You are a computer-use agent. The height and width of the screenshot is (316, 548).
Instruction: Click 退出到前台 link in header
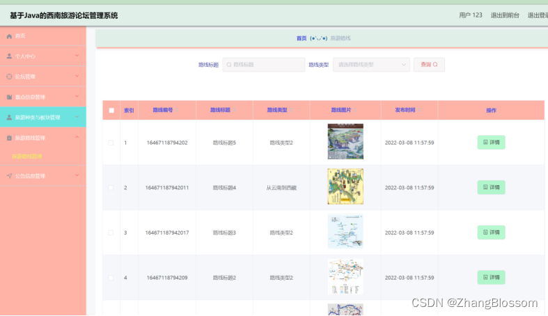(505, 15)
